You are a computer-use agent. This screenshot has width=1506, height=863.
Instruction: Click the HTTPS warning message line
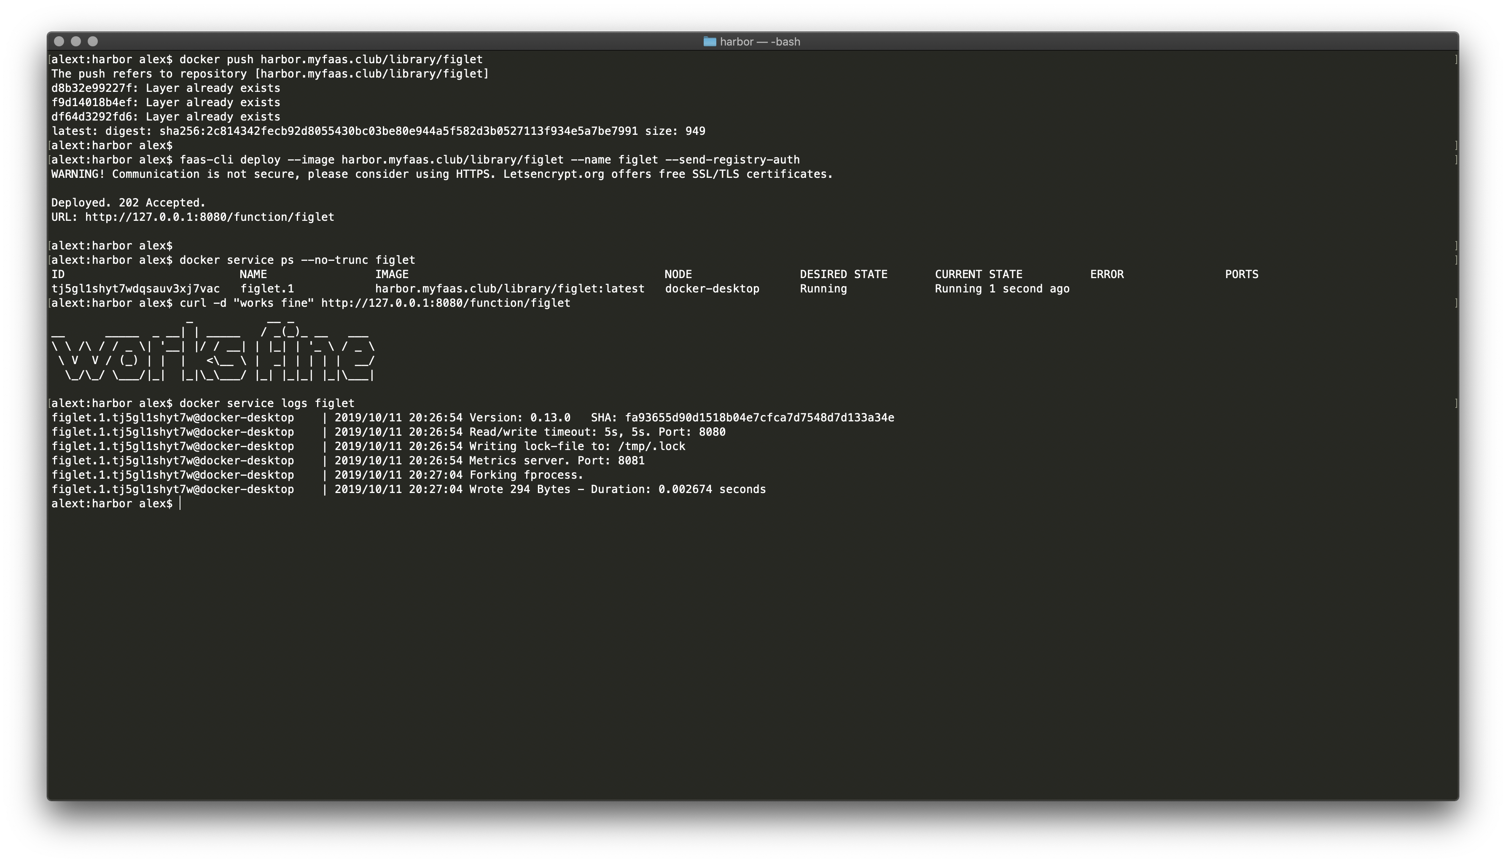[442, 174]
